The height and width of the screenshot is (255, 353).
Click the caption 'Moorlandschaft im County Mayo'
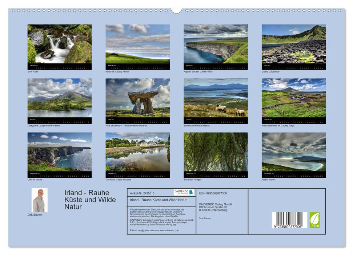point(278,126)
